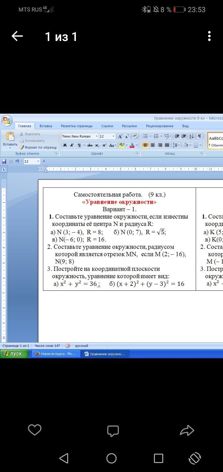Screen dimensions: 223x472
Task: Align text left
Action: (146, 145)
